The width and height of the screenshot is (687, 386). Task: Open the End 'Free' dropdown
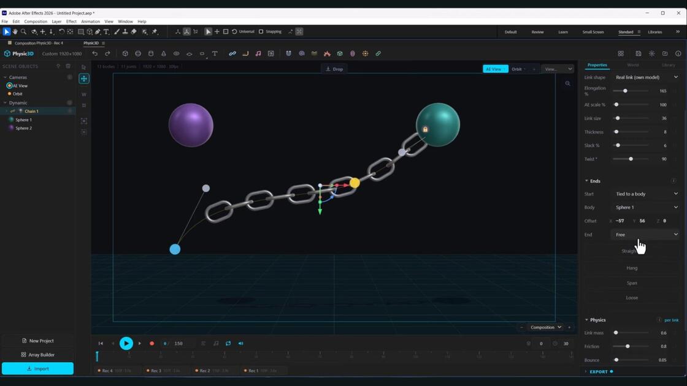pyautogui.click(x=646, y=235)
